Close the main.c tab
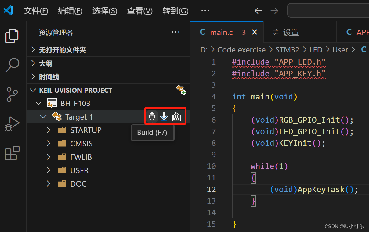Image resolution: width=369 pixels, height=232 pixels. (x=254, y=32)
